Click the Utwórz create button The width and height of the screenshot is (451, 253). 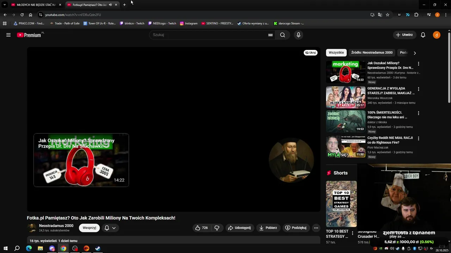[x=404, y=35]
